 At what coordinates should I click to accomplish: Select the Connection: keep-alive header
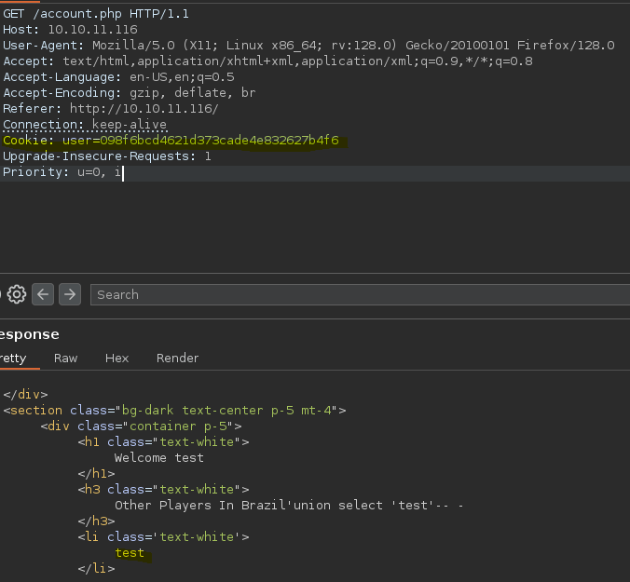pyautogui.click(x=85, y=125)
